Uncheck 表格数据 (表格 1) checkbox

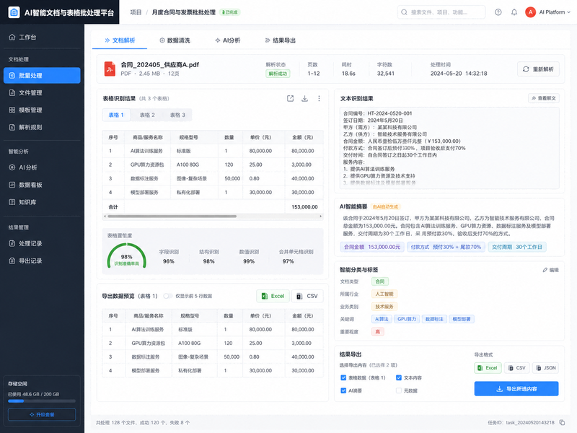click(343, 377)
